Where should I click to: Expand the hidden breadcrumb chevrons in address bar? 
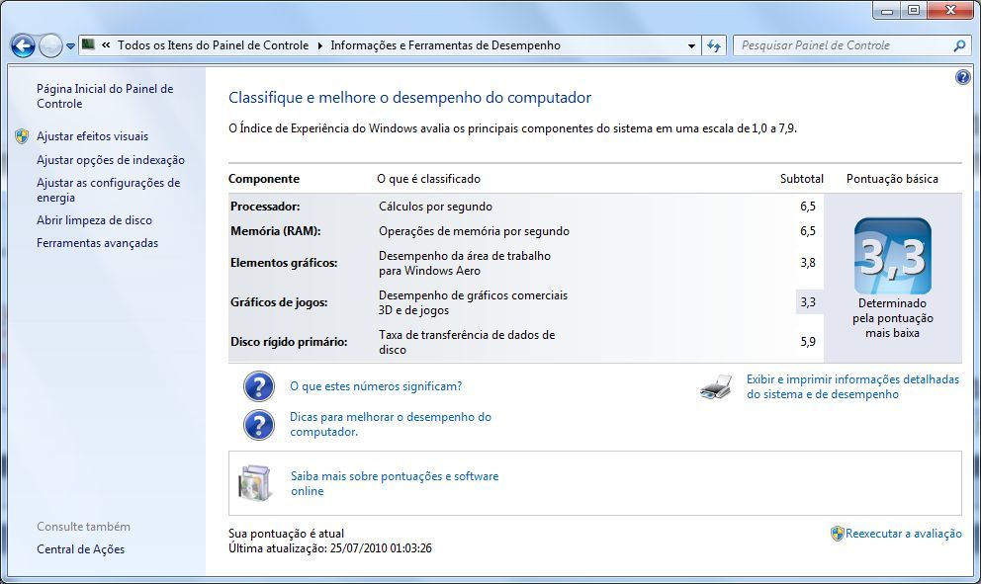pos(106,45)
